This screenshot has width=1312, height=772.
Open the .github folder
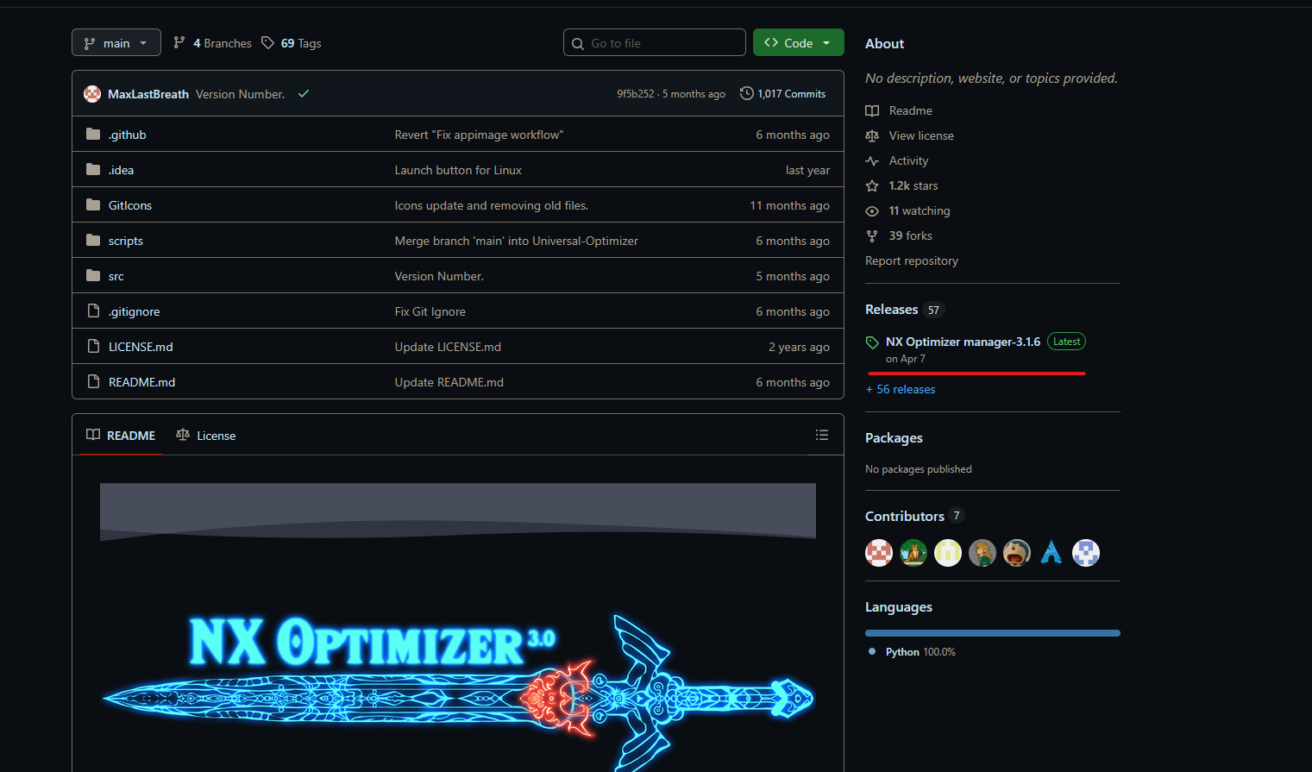(x=128, y=135)
